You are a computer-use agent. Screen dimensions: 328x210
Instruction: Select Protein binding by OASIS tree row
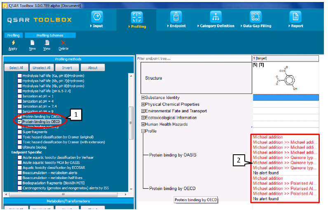[x=173, y=155]
